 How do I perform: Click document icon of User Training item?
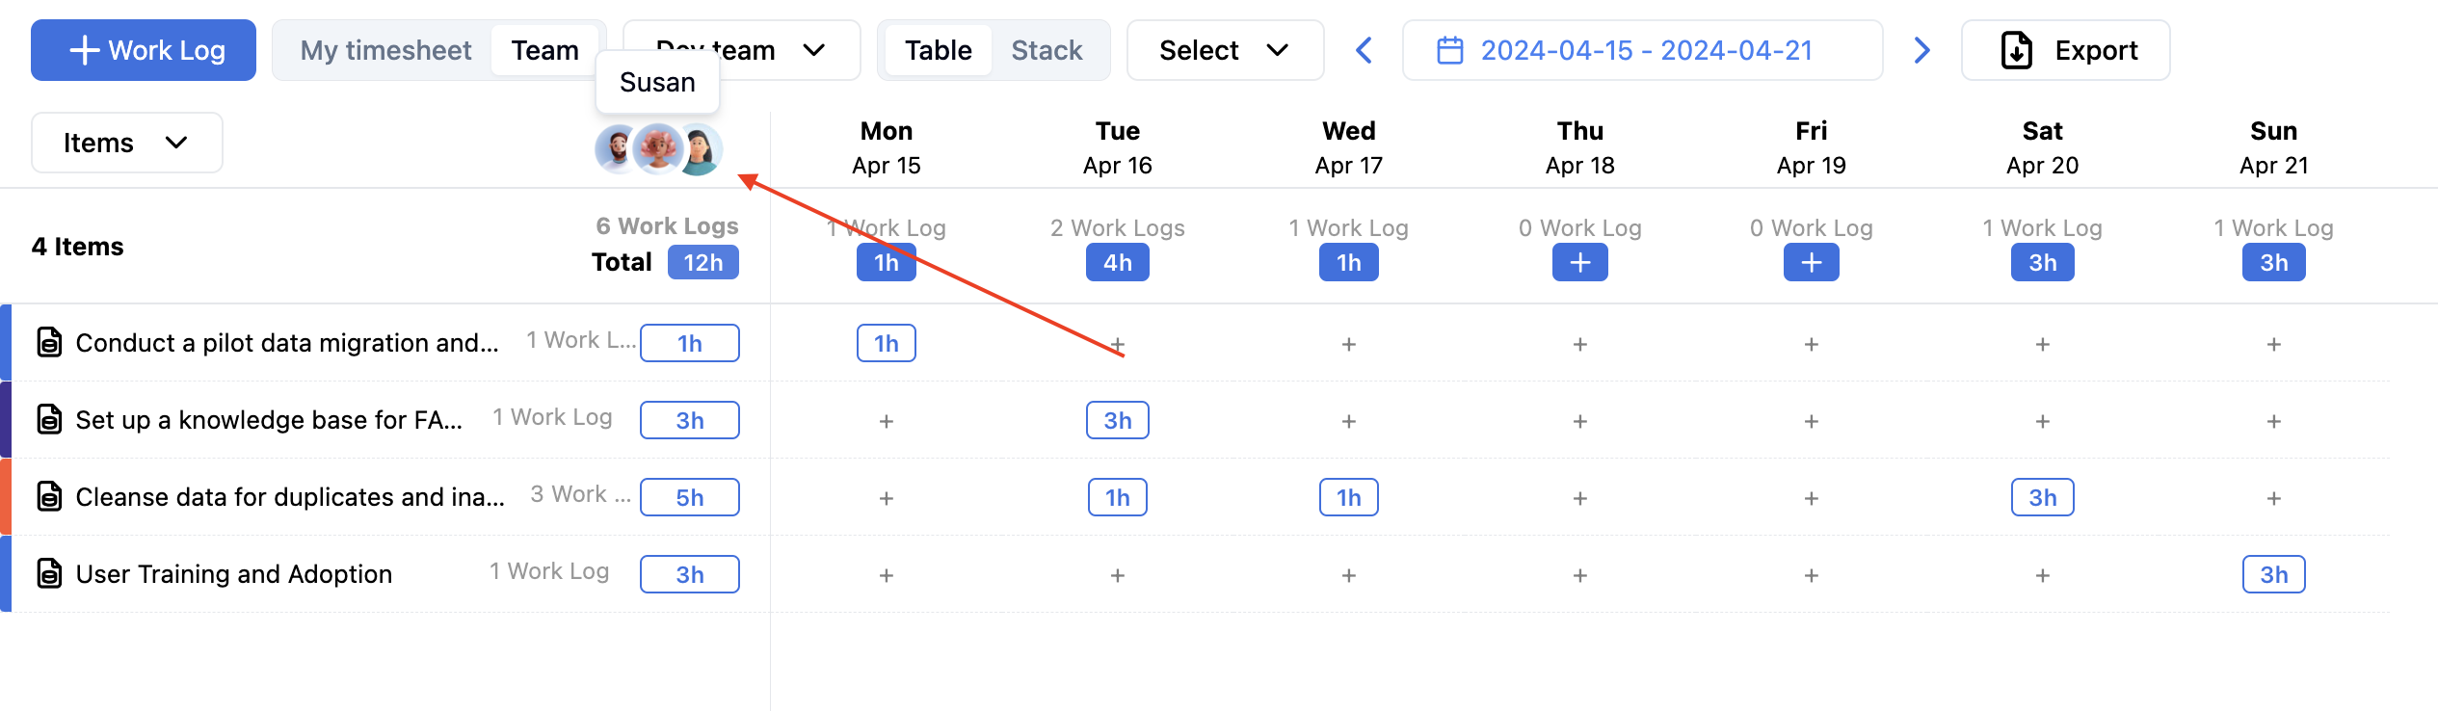(x=49, y=574)
